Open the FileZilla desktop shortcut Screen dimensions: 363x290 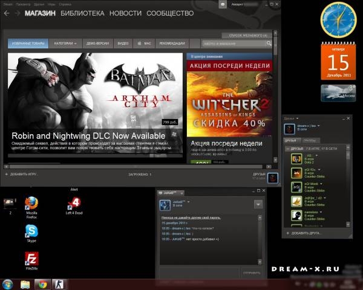pyautogui.click(x=31, y=261)
